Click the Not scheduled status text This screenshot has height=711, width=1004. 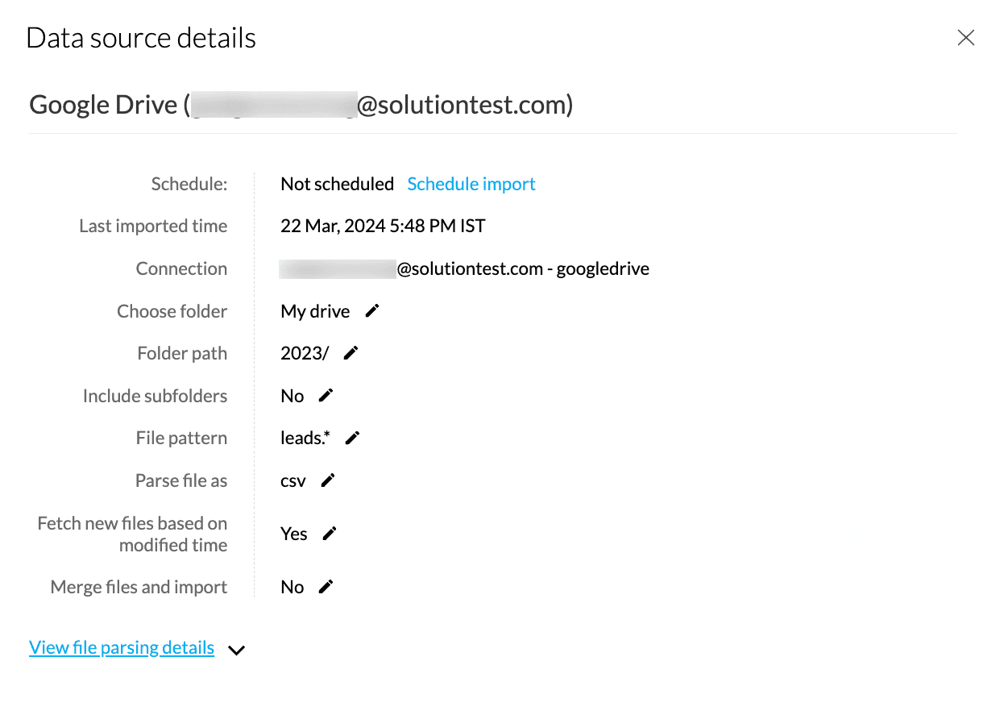coord(337,184)
